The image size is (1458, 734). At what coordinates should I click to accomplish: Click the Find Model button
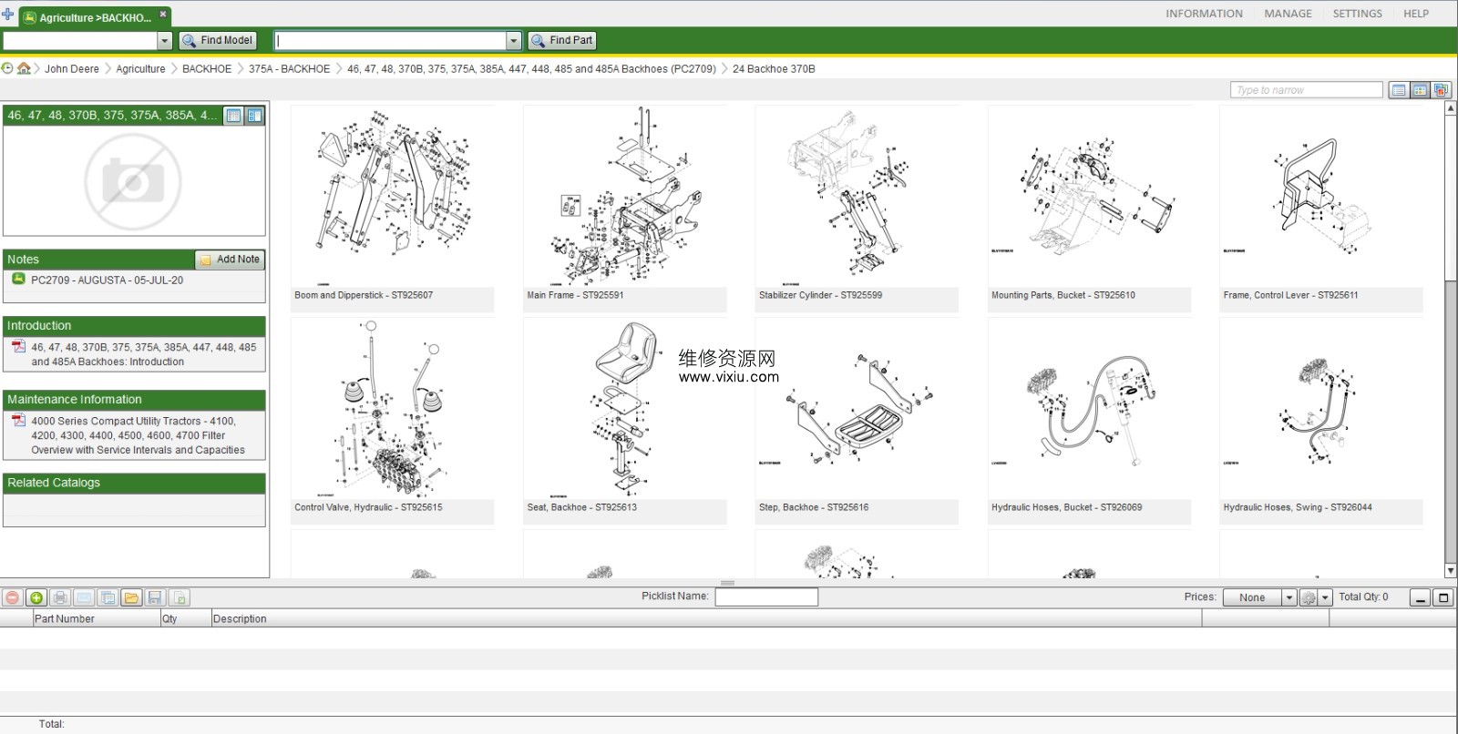[x=218, y=40]
